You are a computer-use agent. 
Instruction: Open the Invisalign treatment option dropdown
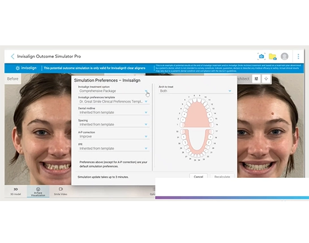pyautogui.click(x=114, y=91)
